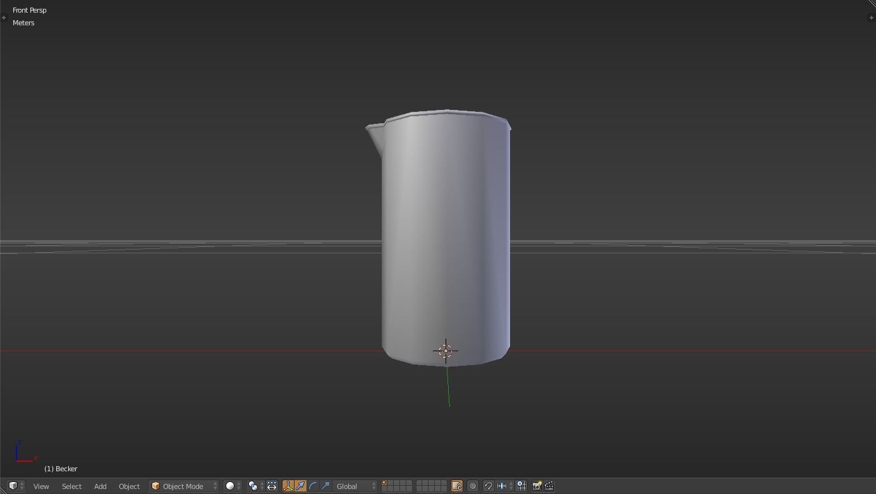Open the Object Mode dropdown
Viewport: 876px width, 494px height.
coord(184,486)
